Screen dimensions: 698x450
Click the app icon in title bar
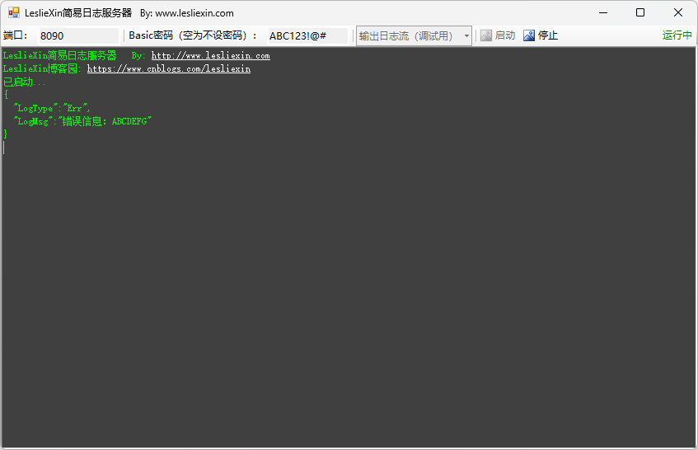pyautogui.click(x=14, y=12)
